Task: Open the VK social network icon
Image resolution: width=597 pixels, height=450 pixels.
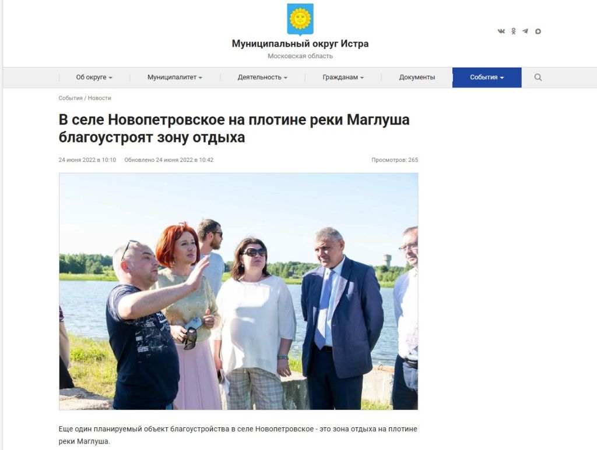Action: pyautogui.click(x=501, y=31)
